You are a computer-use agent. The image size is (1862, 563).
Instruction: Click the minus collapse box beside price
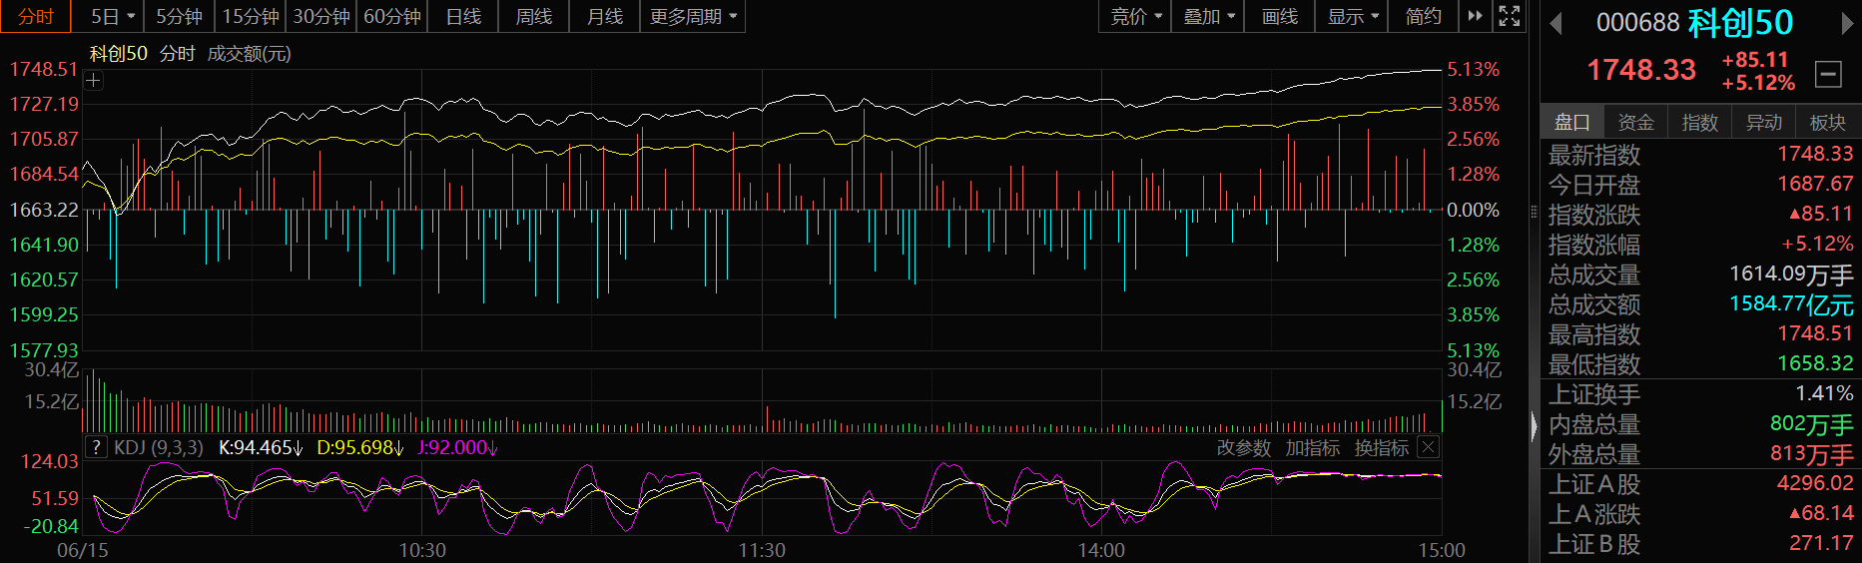tap(1828, 74)
